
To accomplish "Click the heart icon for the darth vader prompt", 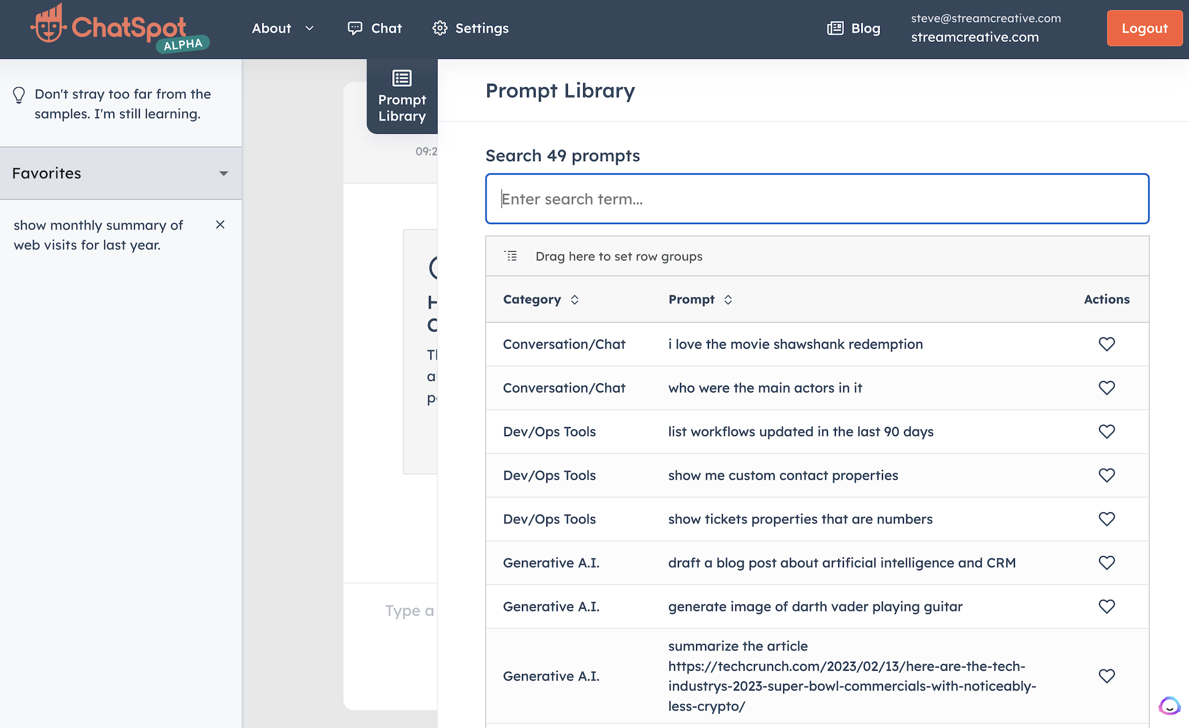I will coord(1107,606).
